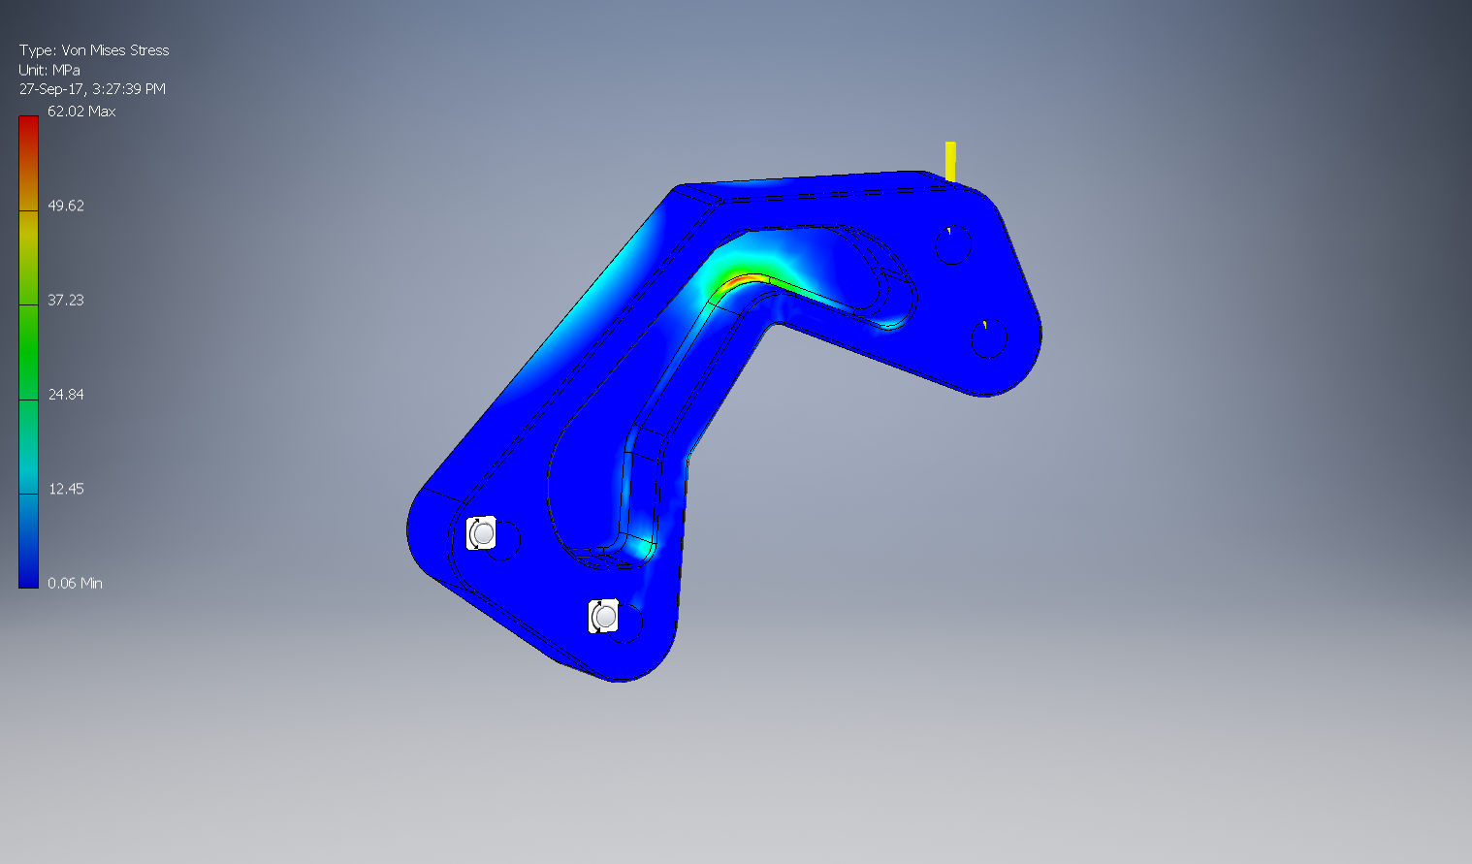
Task: Select the "Unit: MPa" text
Action: tap(49, 70)
